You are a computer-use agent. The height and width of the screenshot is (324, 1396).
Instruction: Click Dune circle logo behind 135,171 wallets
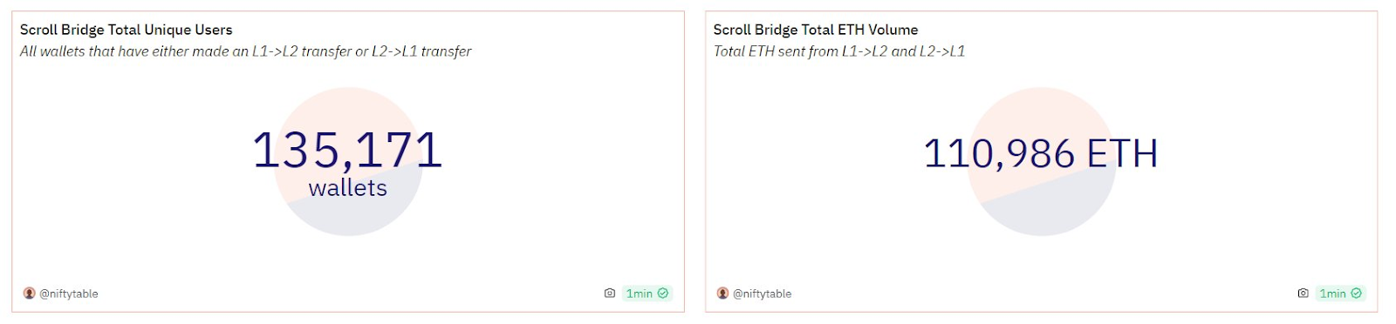(x=348, y=161)
